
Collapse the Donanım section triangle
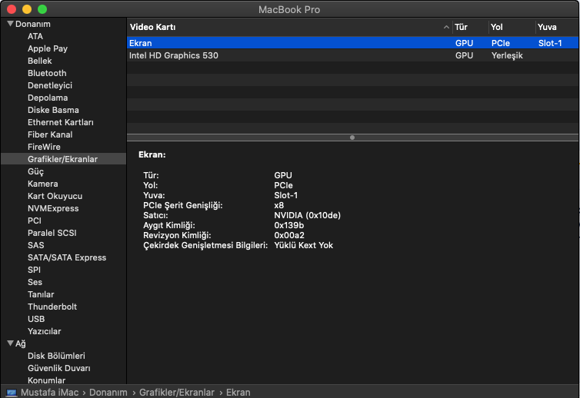(x=9, y=24)
